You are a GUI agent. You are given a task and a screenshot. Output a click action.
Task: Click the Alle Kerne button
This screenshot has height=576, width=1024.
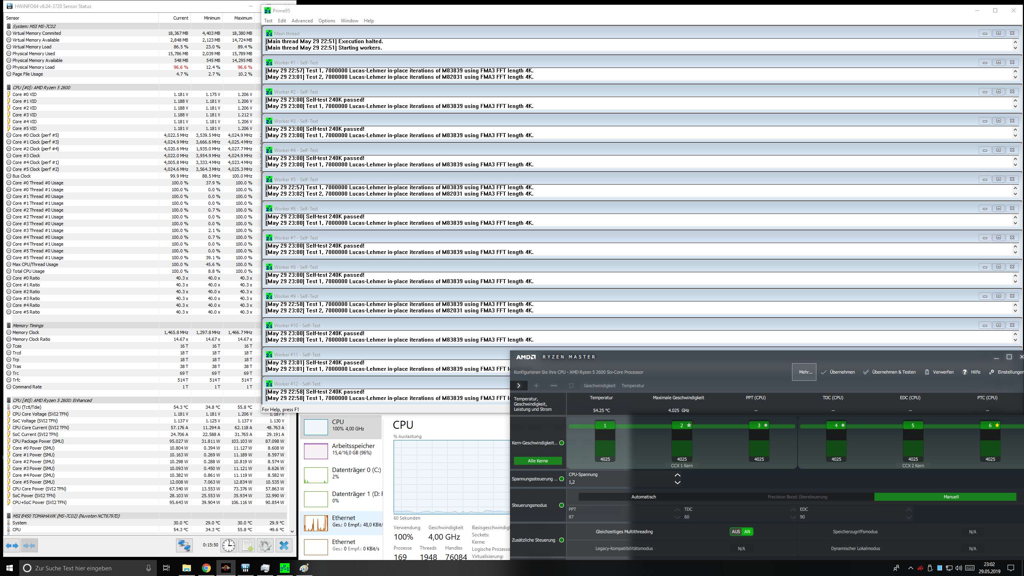[x=538, y=461]
